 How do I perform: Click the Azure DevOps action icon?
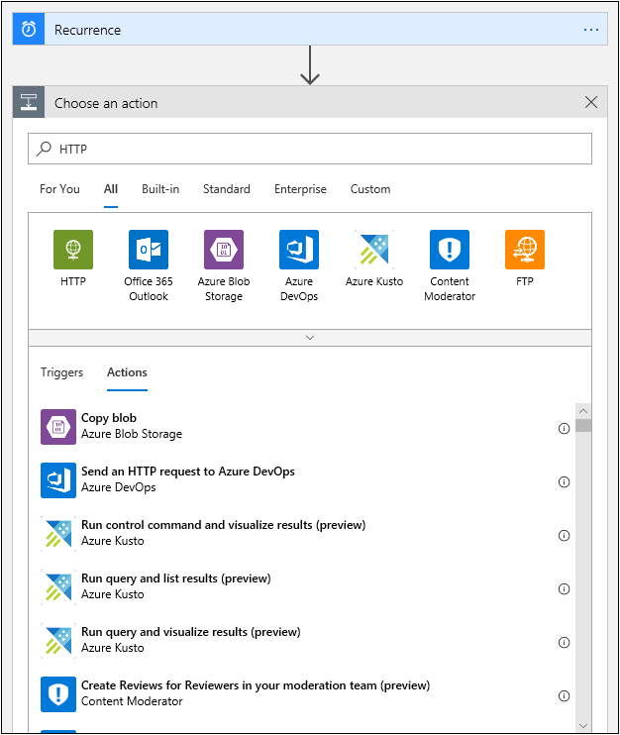pyautogui.click(x=58, y=480)
